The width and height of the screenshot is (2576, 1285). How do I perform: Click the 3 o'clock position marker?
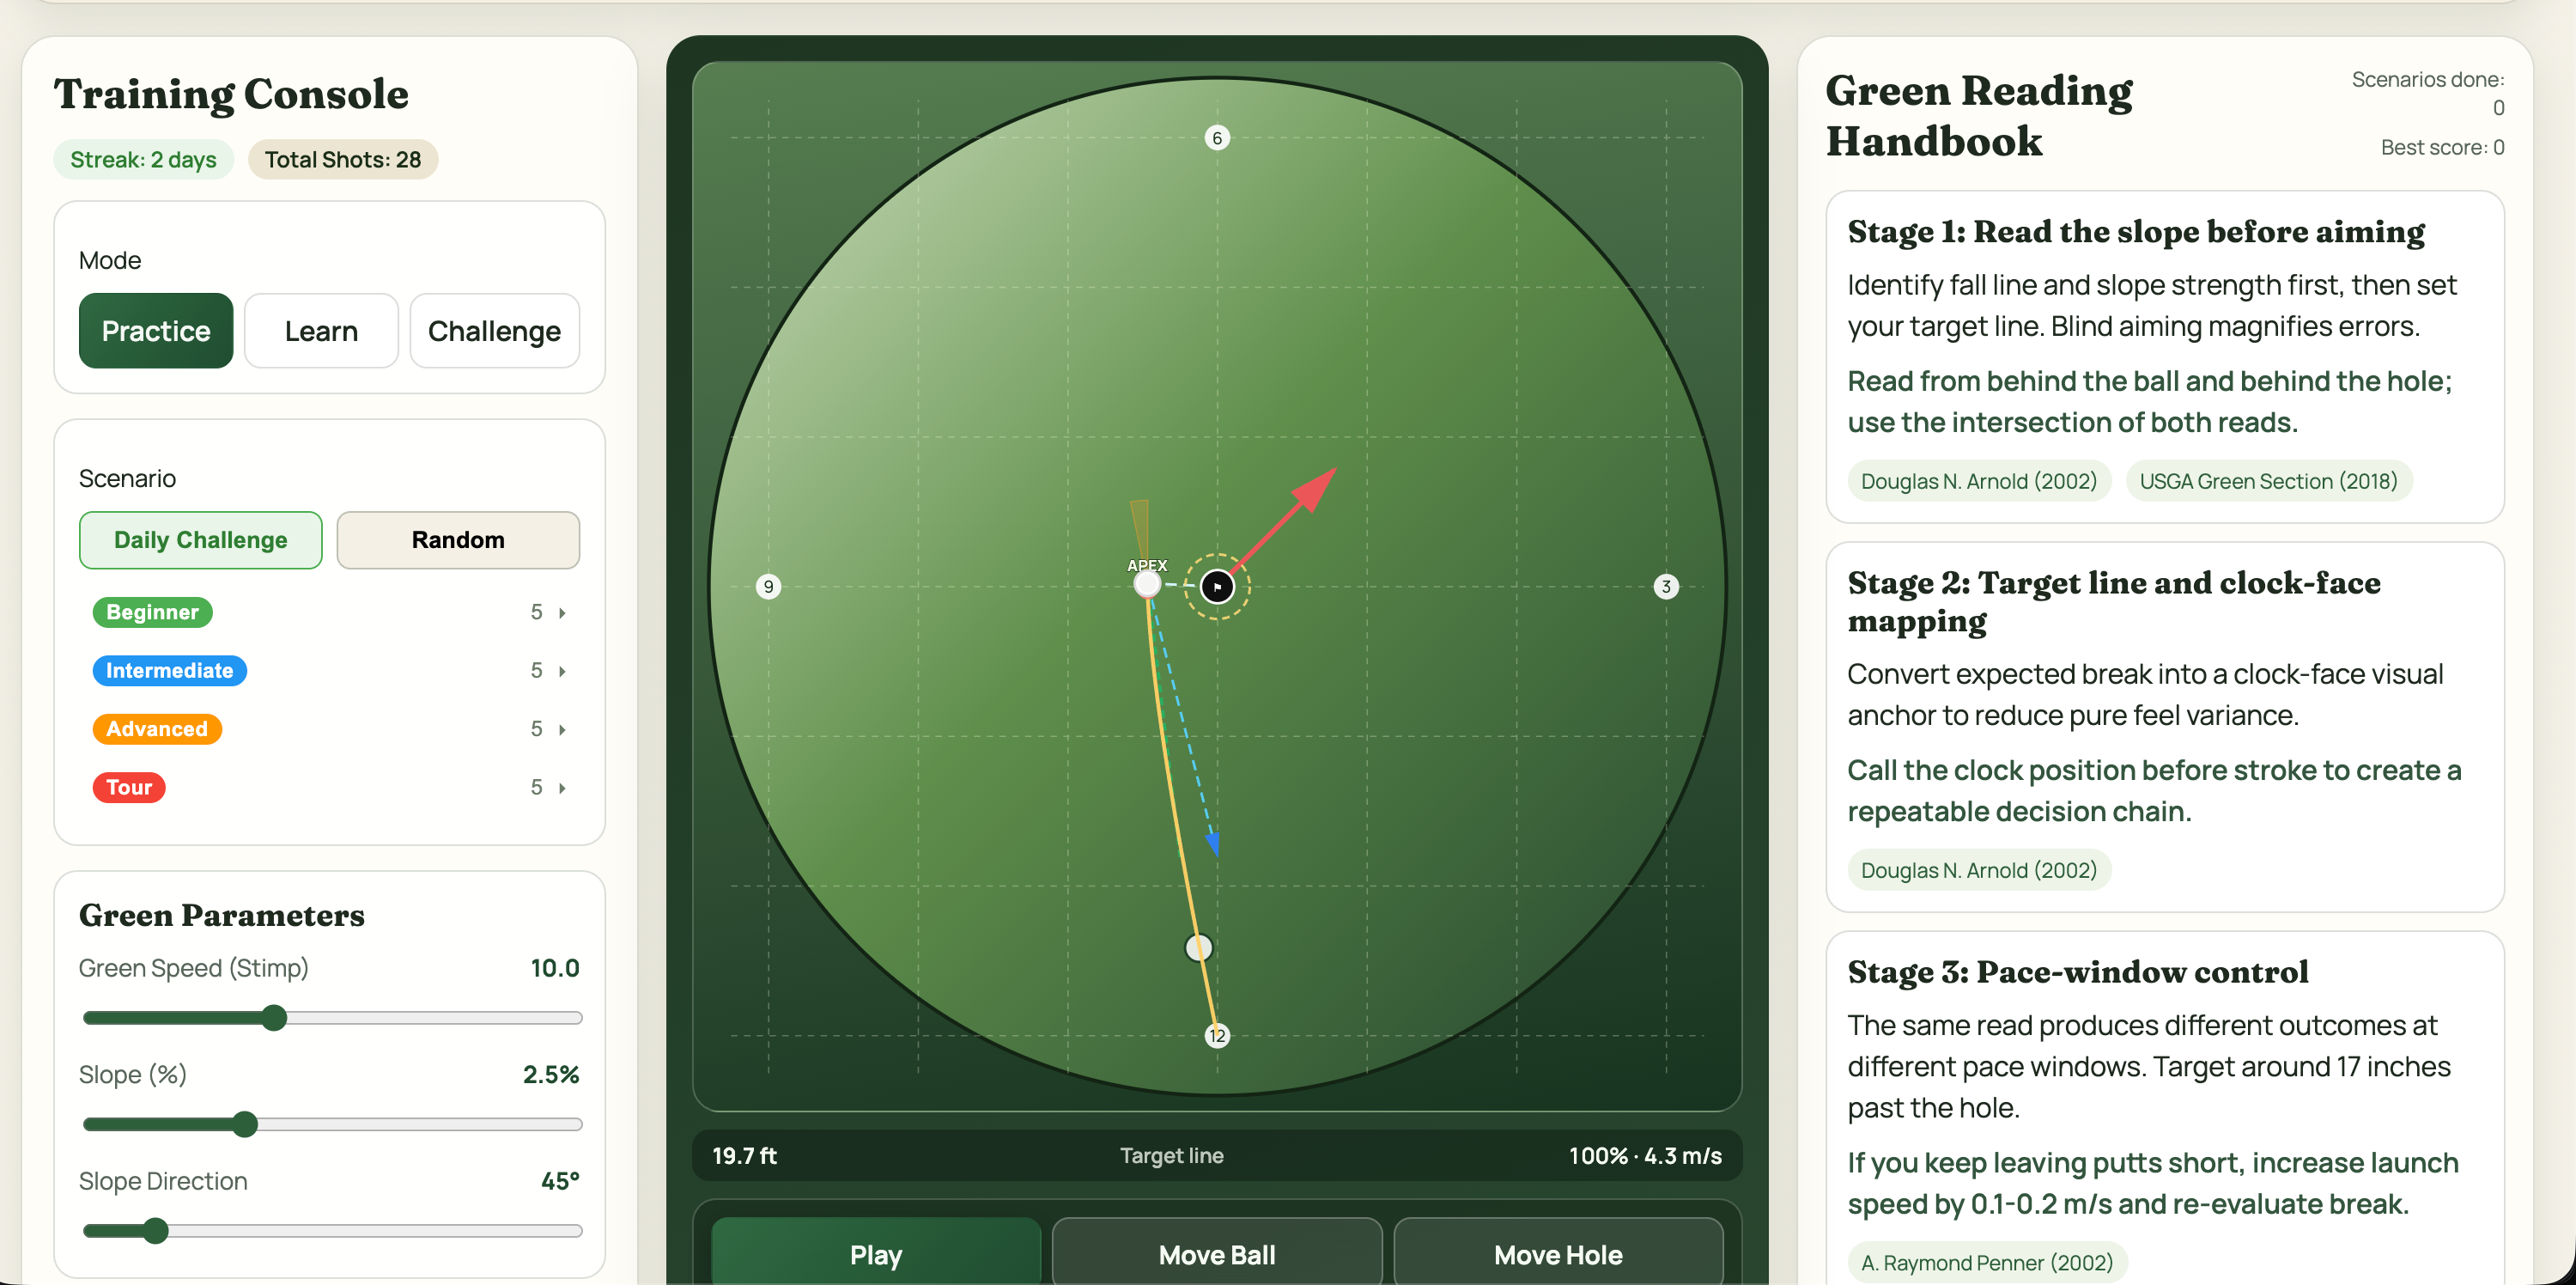point(1666,587)
